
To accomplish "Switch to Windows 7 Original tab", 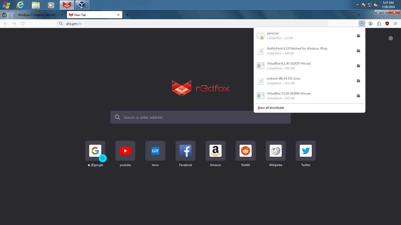I will (x=37, y=15).
